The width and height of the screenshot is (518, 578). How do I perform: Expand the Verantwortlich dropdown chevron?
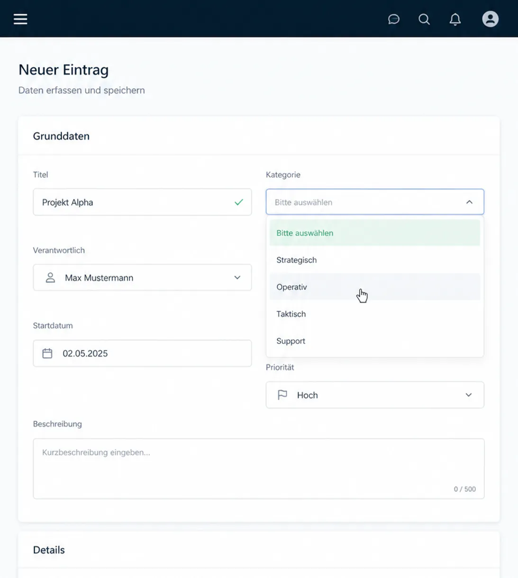237,278
